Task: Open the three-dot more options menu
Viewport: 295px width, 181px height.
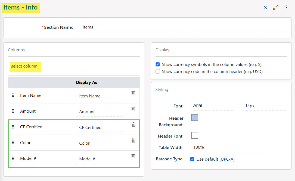Action: click(x=286, y=8)
